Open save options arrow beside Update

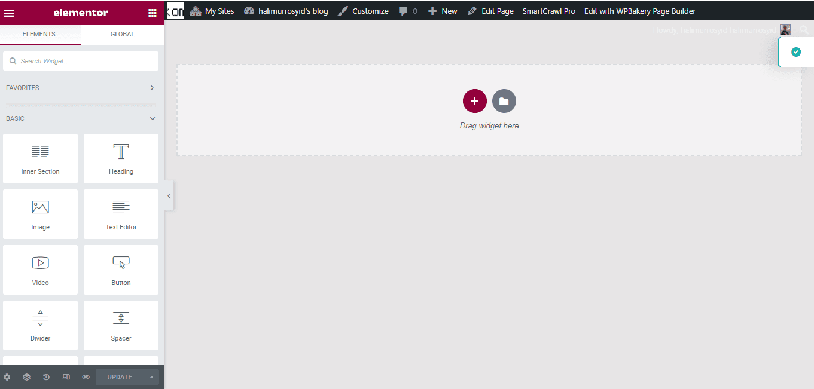pos(151,377)
